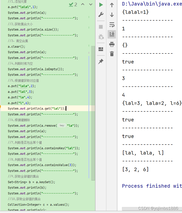Click the Collection<Integer> c = a.values(); line
This screenshot has height=213, width=182.
click(38, 204)
